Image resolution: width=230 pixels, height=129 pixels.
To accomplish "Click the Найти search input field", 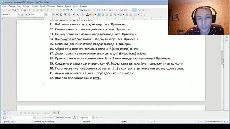I will (20, 118).
